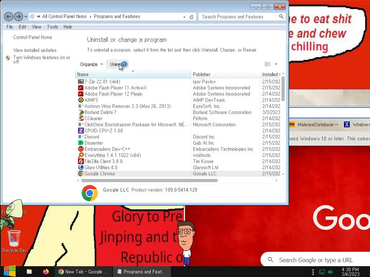Click Chrome's Search Google or type URL box
Screen dimensions: 370x277
coord(316,260)
